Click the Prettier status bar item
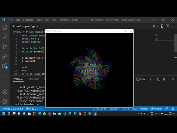The height and width of the screenshot is (133, 177). pyautogui.click(x=157, y=109)
